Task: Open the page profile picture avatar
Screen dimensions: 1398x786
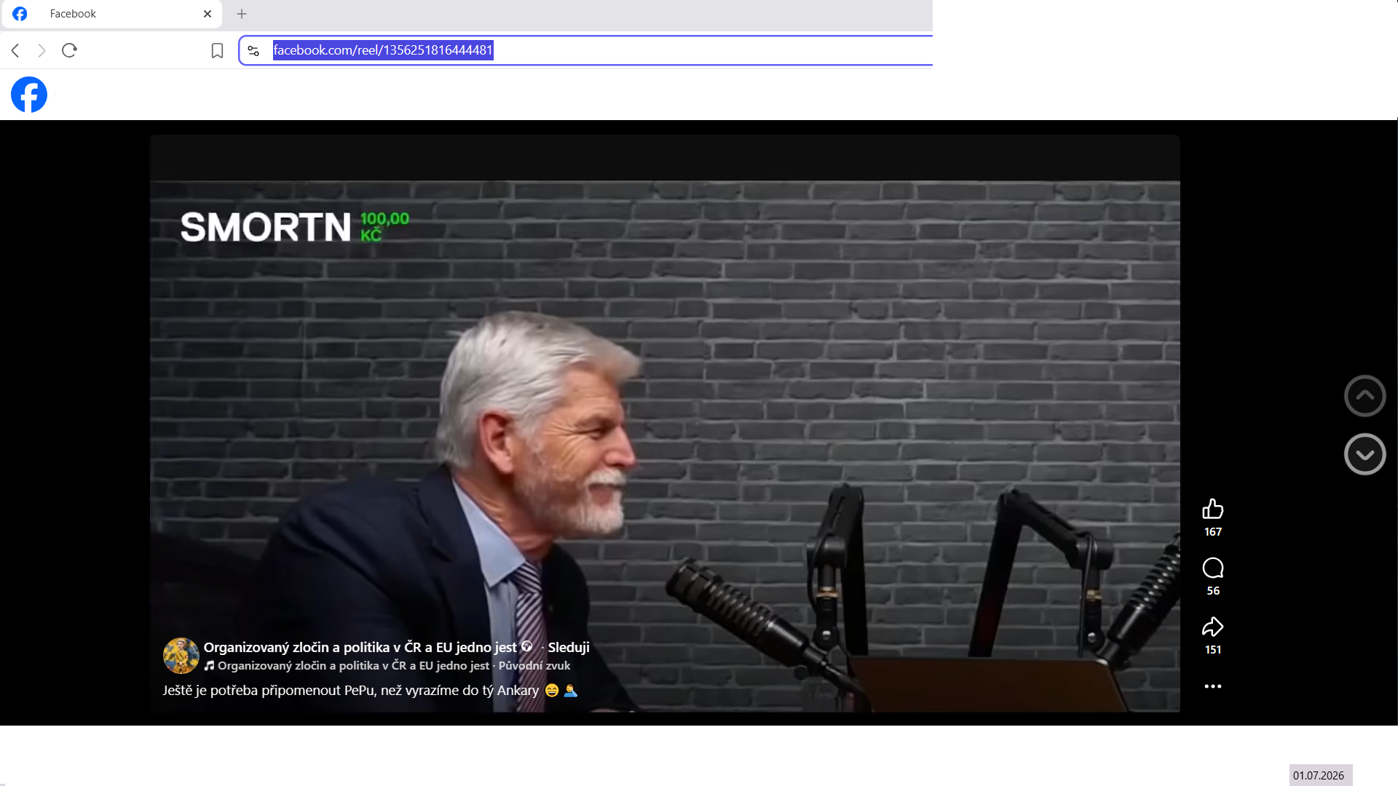Action: (181, 656)
